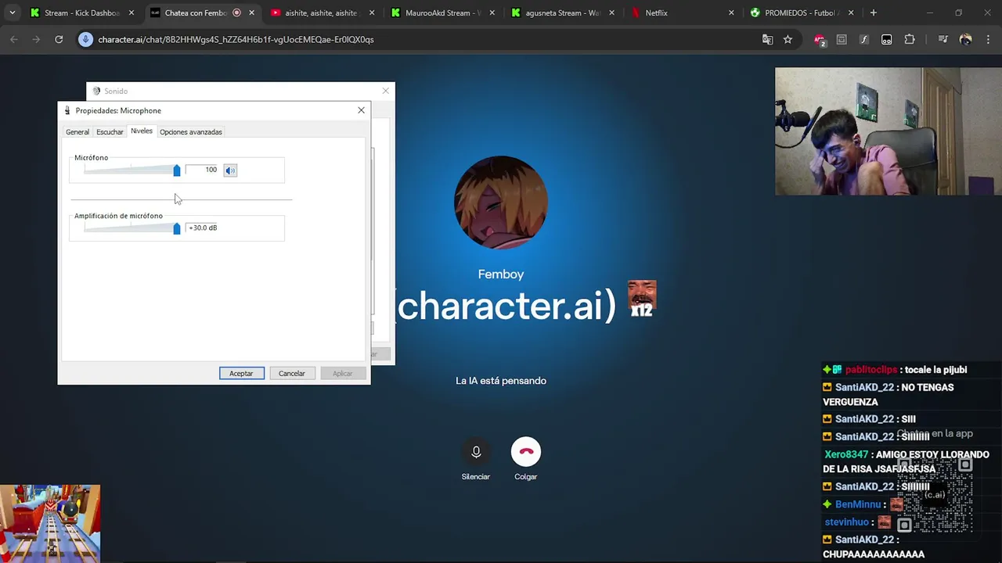This screenshot has height=563, width=1002.
Task: Open the Chrome three-dot menu
Action: pos(987,39)
